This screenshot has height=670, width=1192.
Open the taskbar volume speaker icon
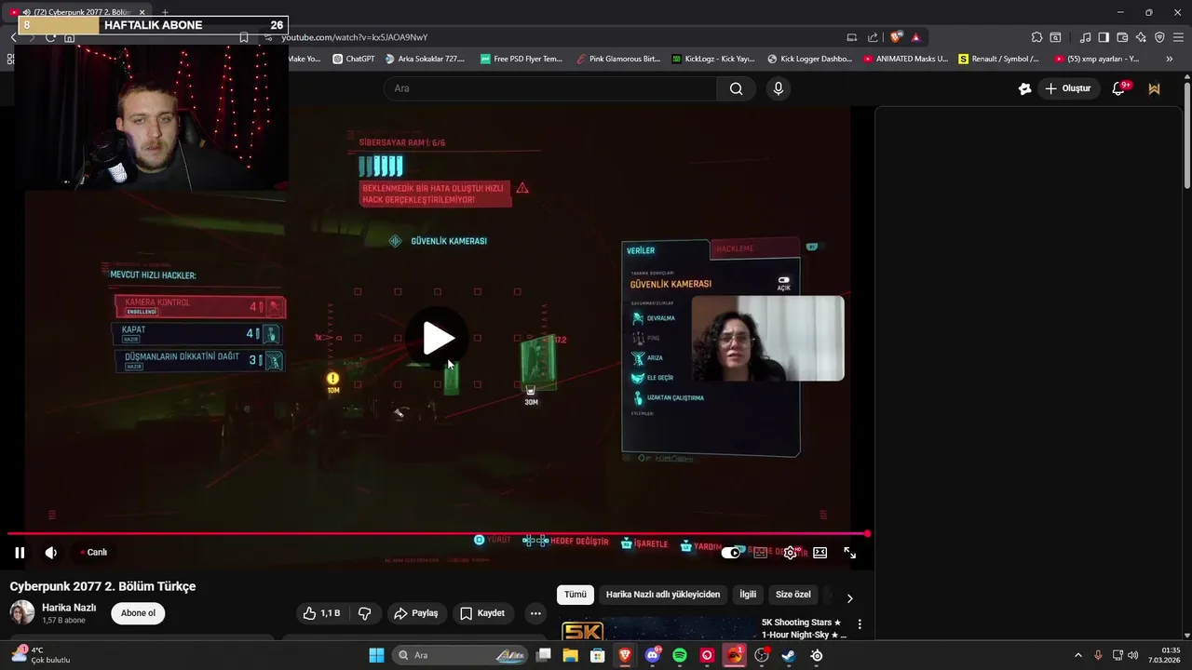[x=1133, y=655]
